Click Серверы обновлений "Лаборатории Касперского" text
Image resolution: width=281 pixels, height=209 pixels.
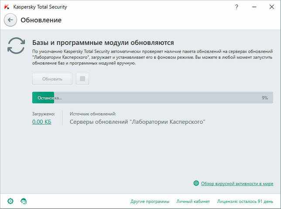pos(137,122)
